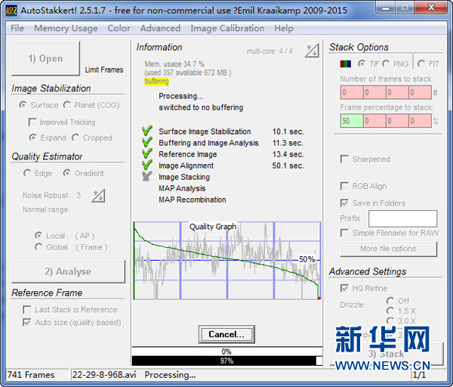Viewport: 453px width, 387px height.
Task: Click the multi-core: 4 / 4 label
Action: tap(270, 51)
